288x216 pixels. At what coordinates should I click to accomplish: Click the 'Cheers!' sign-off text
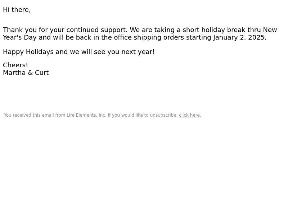[x=15, y=65]
